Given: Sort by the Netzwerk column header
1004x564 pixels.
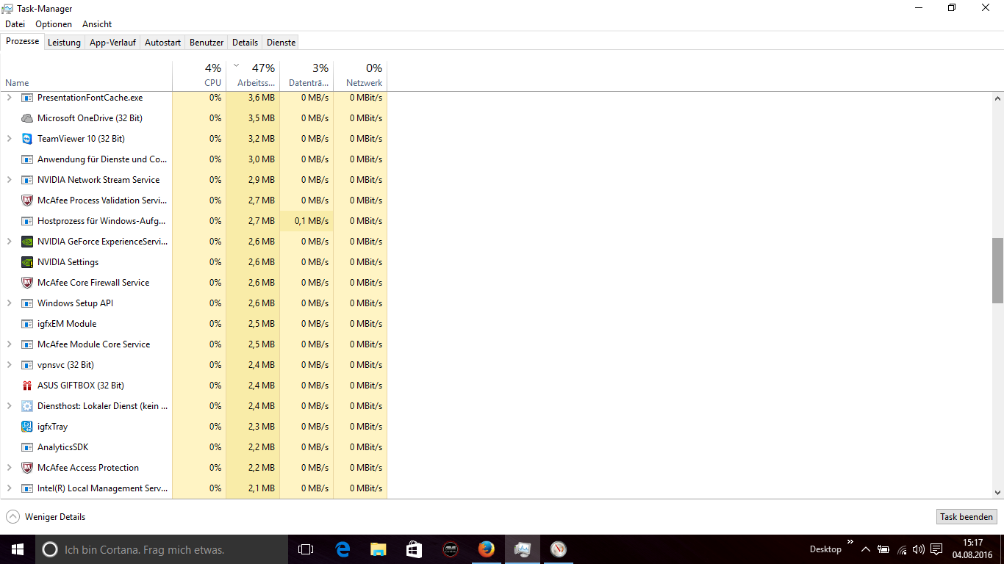Looking at the screenshot, I should (360, 76).
